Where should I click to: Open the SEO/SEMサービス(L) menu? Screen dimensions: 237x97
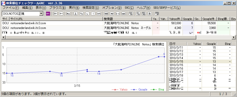tap(167, 8)
